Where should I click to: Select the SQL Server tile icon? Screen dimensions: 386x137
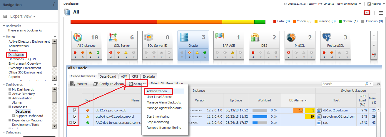point(113,38)
